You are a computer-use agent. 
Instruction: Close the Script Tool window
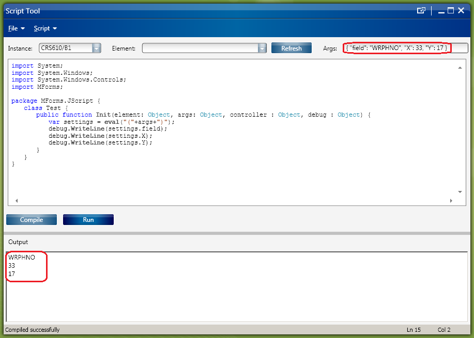click(x=461, y=10)
